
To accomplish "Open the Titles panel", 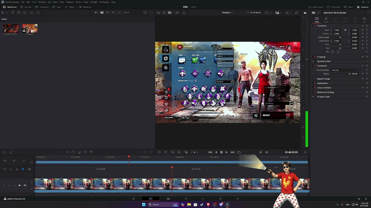I will 57,7.
